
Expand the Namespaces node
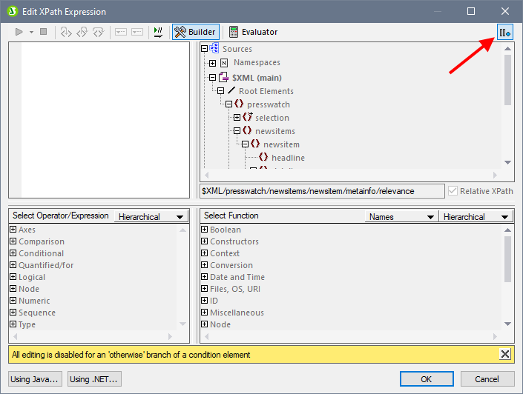pyautogui.click(x=212, y=63)
